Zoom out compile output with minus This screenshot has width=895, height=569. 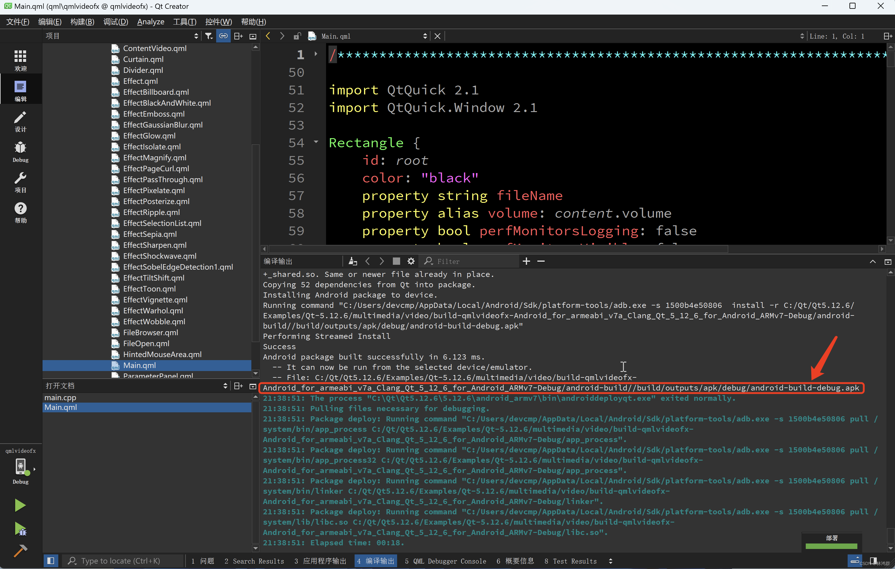tap(541, 261)
